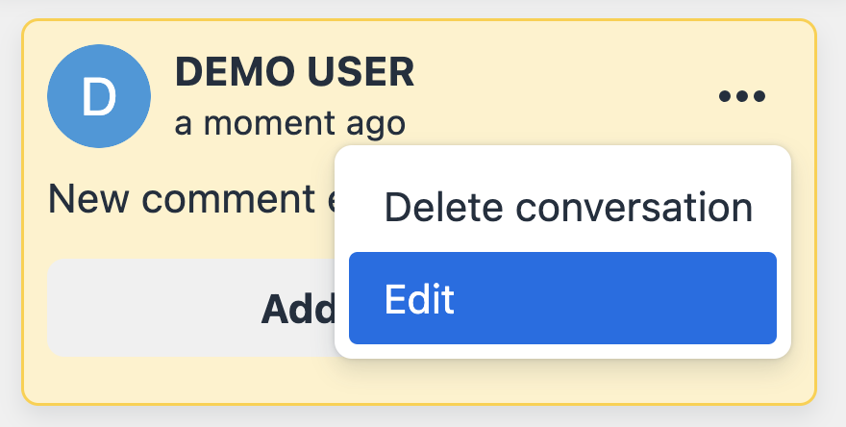Click the three-dot more options icon
This screenshot has width=846, height=427.
tap(741, 96)
